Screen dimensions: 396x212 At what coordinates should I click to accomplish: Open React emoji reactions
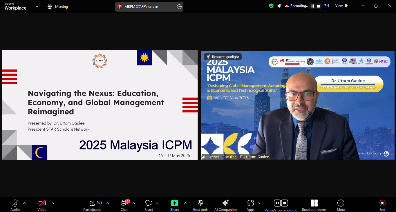pos(149,205)
